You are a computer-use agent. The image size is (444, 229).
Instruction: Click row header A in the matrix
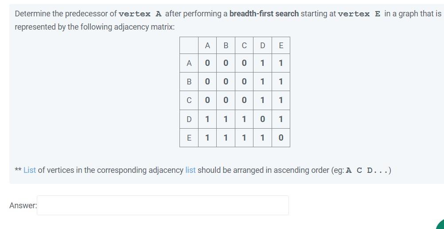(x=189, y=63)
